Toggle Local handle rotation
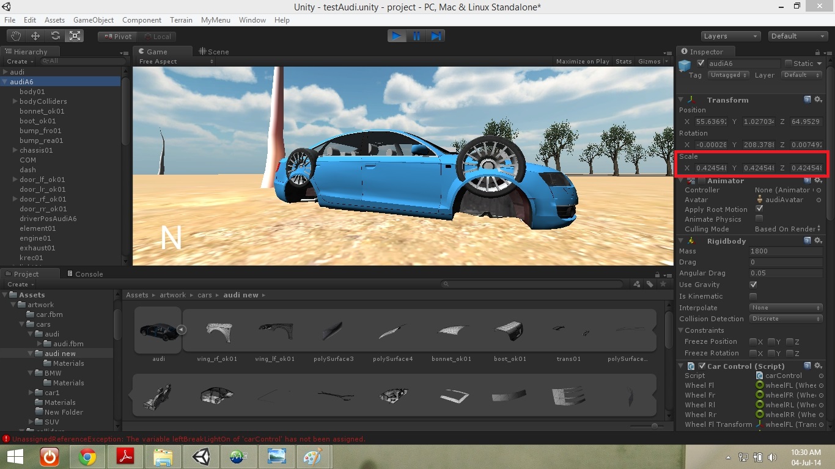This screenshot has height=469, width=835. pos(156,37)
